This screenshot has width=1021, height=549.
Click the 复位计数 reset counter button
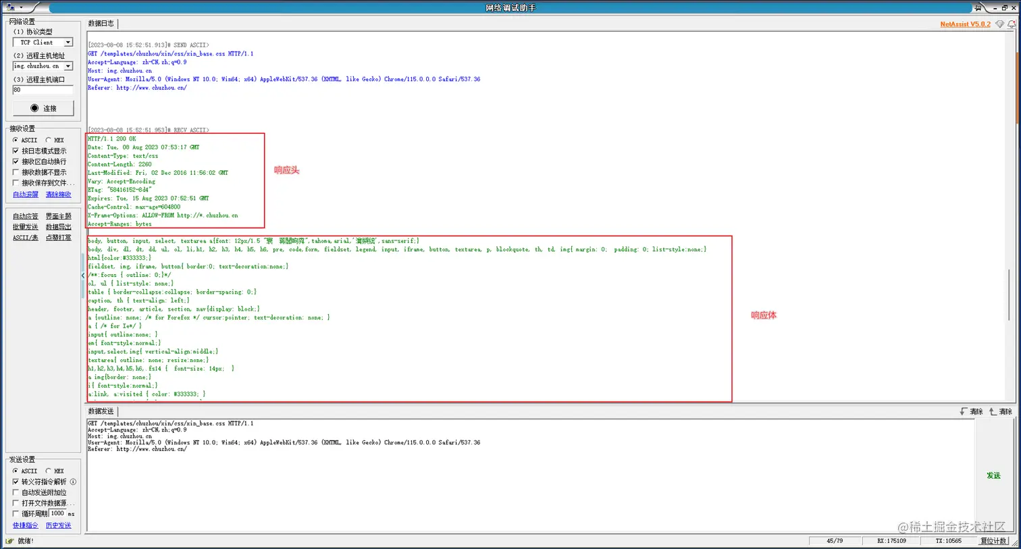click(993, 541)
